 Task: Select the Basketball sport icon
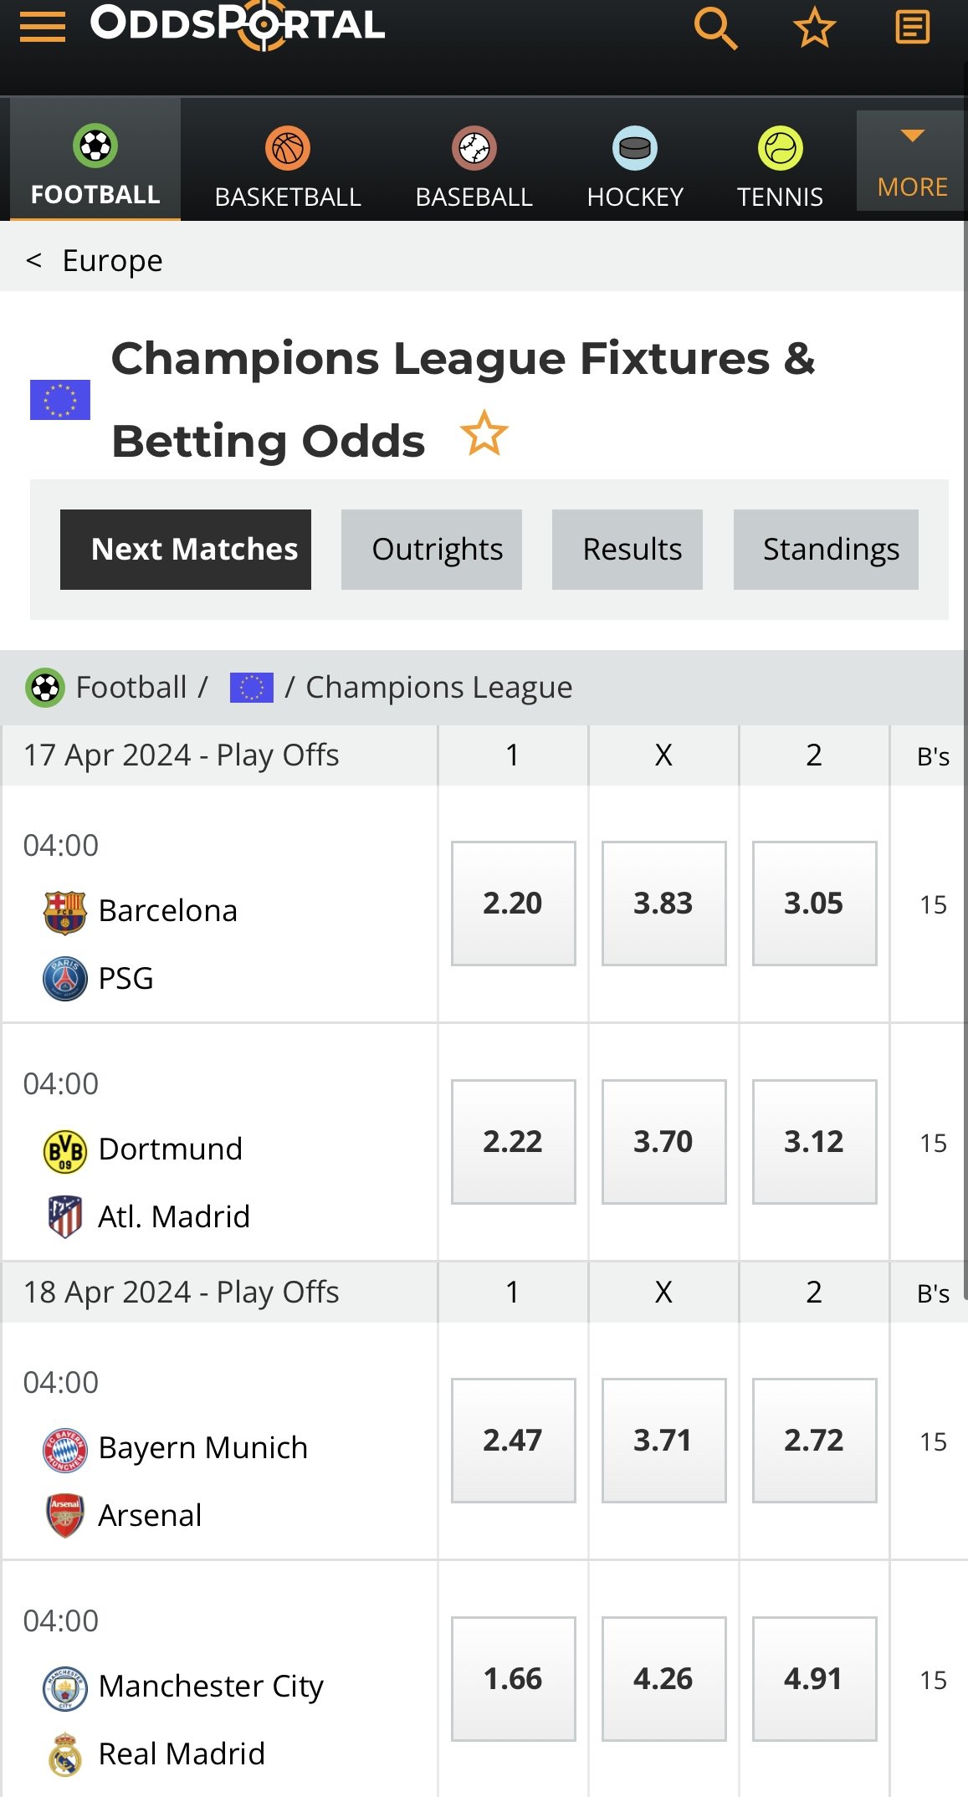[288, 149]
